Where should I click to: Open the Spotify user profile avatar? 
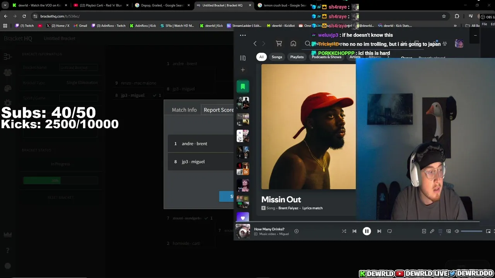459,44
